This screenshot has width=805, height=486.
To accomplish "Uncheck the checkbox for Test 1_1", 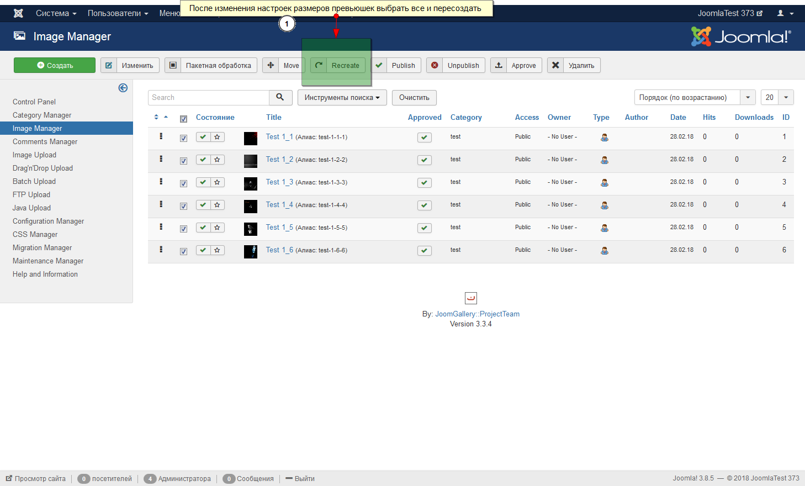I will (184, 138).
